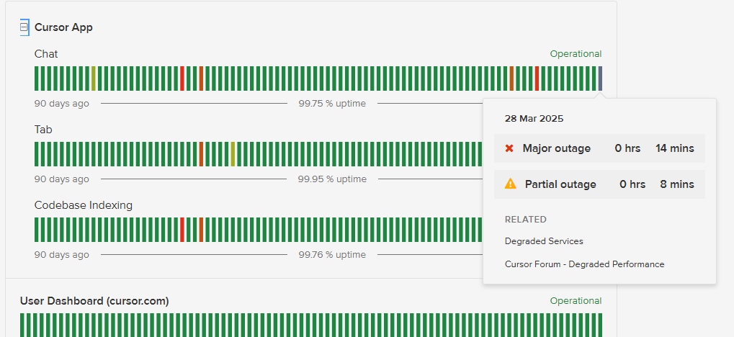Click the 8 mins partial outage duration
Viewport: 734px width, 337px height.
coord(677,184)
